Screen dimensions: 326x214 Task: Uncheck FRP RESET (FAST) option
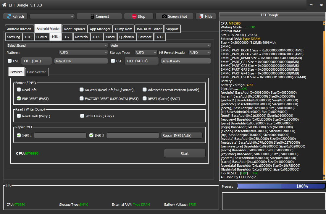pos(19,98)
